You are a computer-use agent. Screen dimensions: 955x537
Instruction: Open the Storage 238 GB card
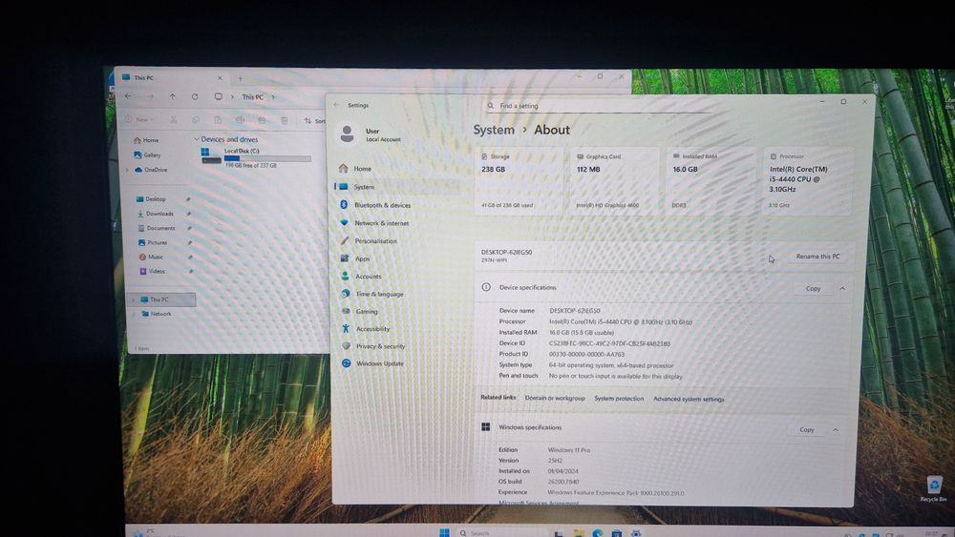pos(519,180)
